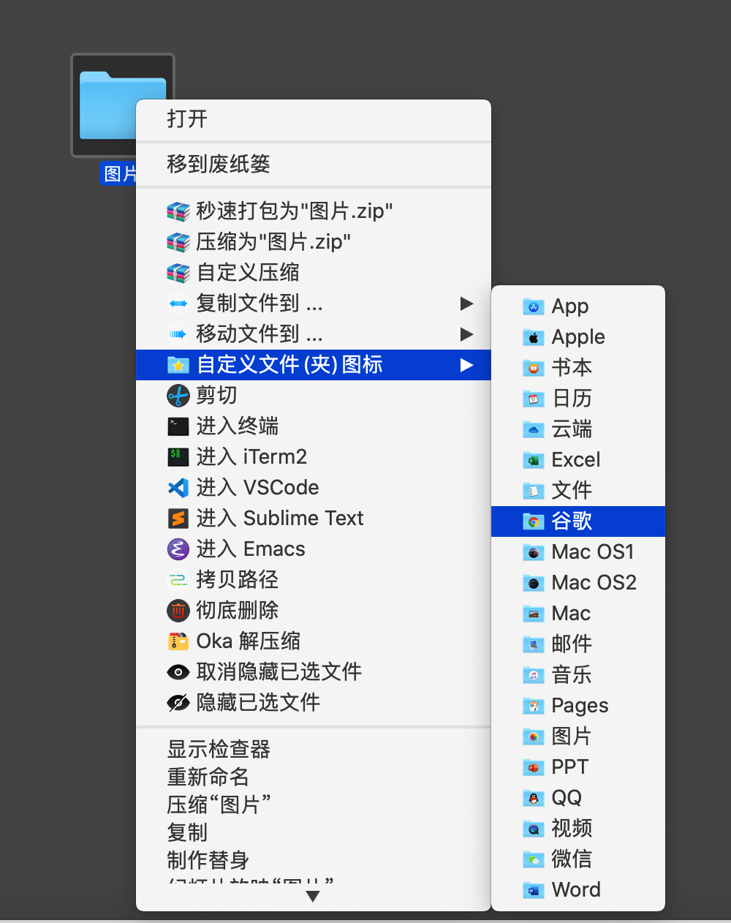
Task: Click the iTerm2 icon
Action: pyautogui.click(x=178, y=457)
